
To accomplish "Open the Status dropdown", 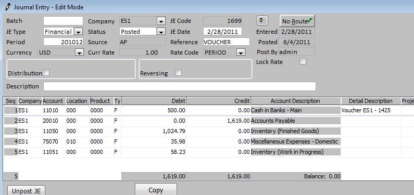I will click(160, 32).
